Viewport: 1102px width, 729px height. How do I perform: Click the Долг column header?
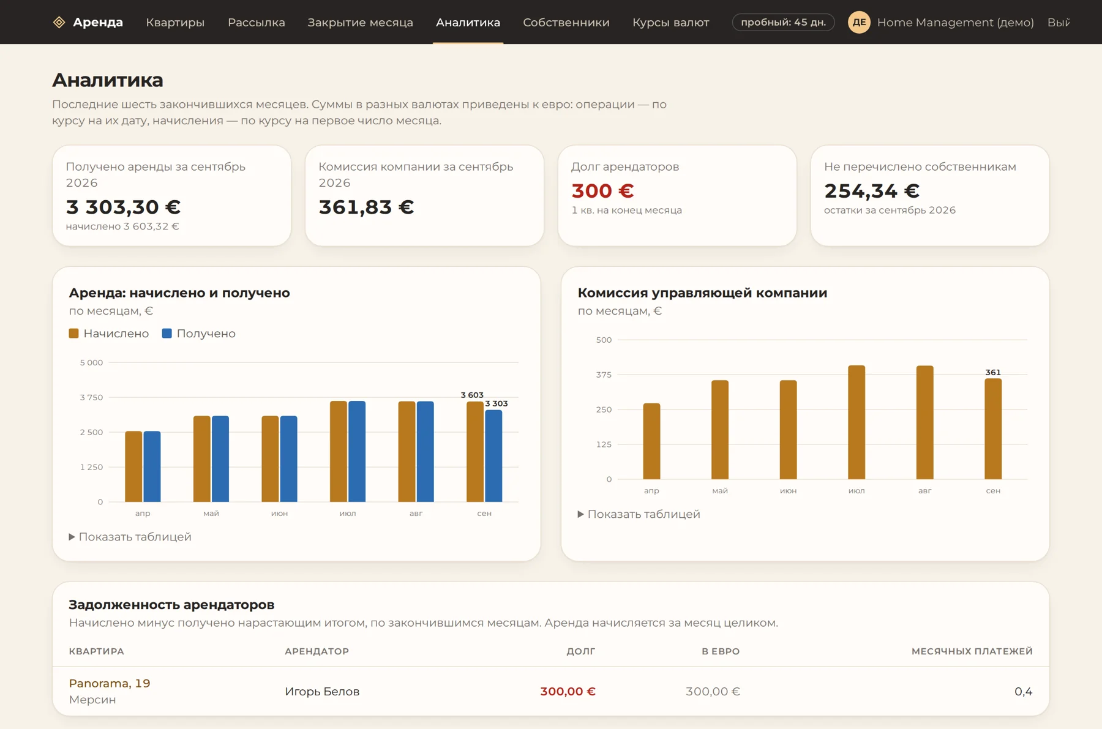click(580, 651)
